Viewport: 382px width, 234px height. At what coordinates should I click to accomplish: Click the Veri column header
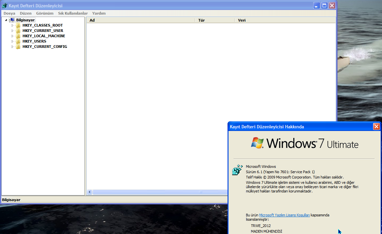point(285,20)
